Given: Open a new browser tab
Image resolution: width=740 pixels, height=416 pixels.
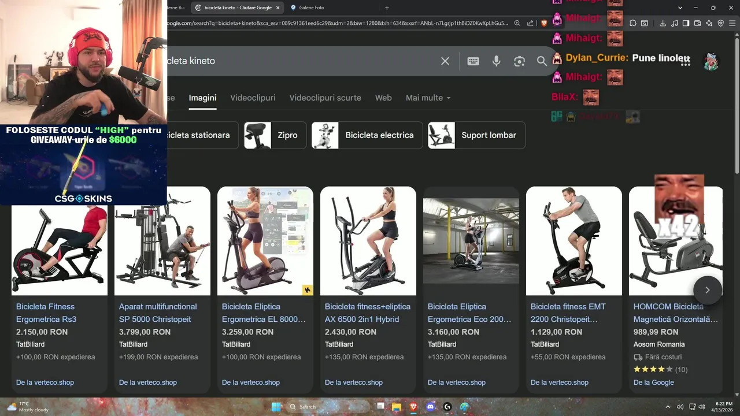Looking at the screenshot, I should pyautogui.click(x=387, y=8).
